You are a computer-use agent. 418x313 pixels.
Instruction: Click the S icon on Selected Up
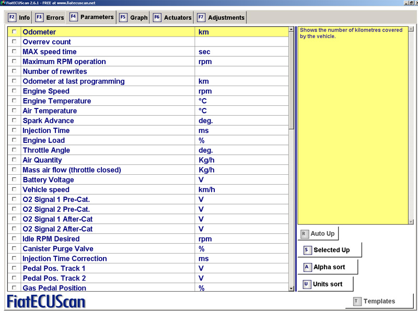[x=307, y=250]
